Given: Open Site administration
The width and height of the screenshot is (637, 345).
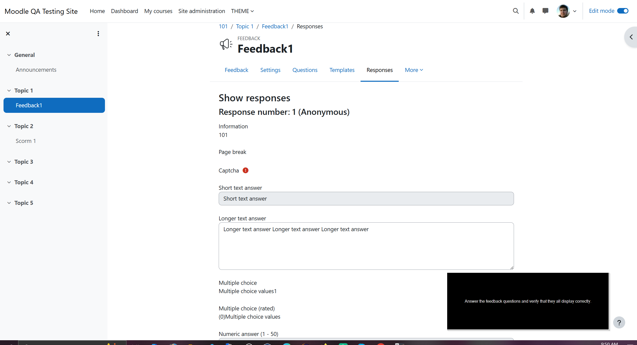Looking at the screenshot, I should tap(202, 11).
